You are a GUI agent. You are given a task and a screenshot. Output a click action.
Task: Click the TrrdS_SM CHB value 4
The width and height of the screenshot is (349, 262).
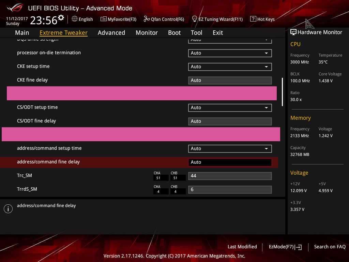tap(176, 191)
